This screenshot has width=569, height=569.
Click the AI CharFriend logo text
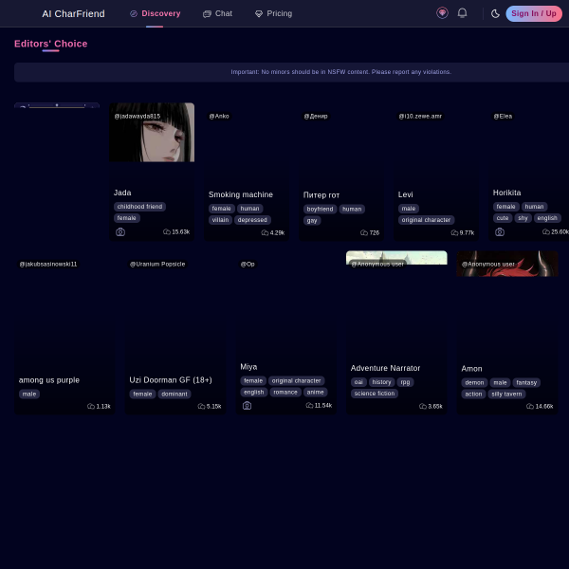pyautogui.click(x=73, y=14)
